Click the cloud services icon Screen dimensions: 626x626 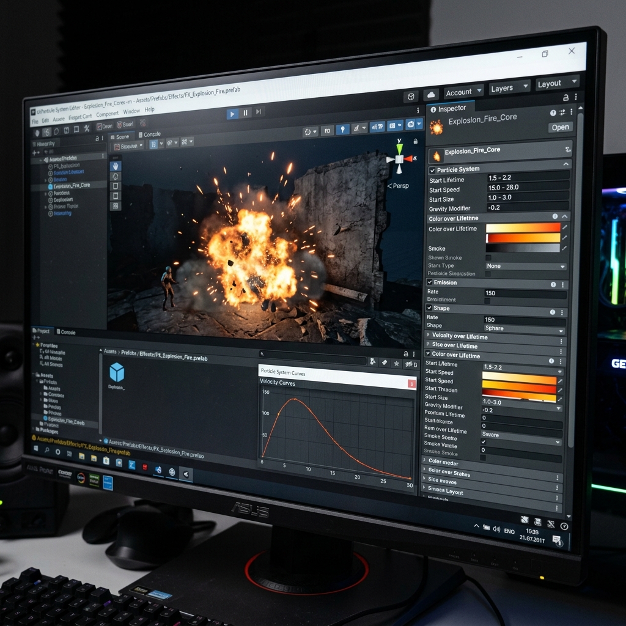tap(431, 95)
